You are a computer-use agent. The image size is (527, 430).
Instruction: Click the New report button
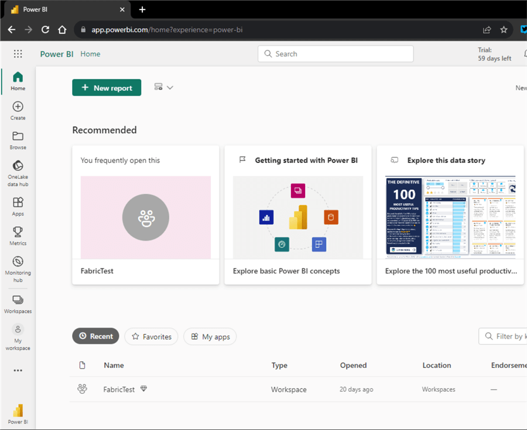point(107,87)
